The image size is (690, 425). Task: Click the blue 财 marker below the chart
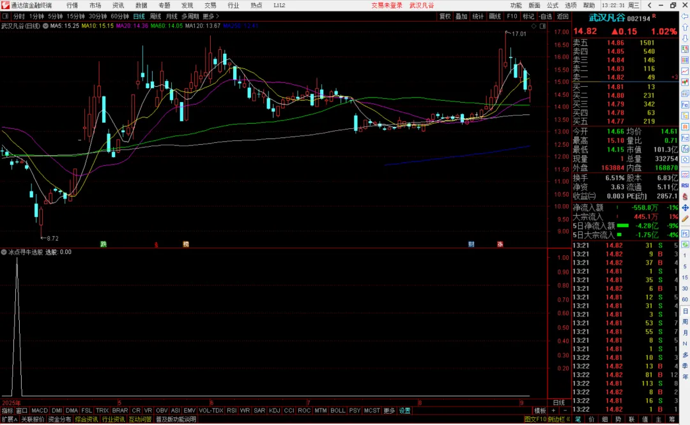[471, 244]
